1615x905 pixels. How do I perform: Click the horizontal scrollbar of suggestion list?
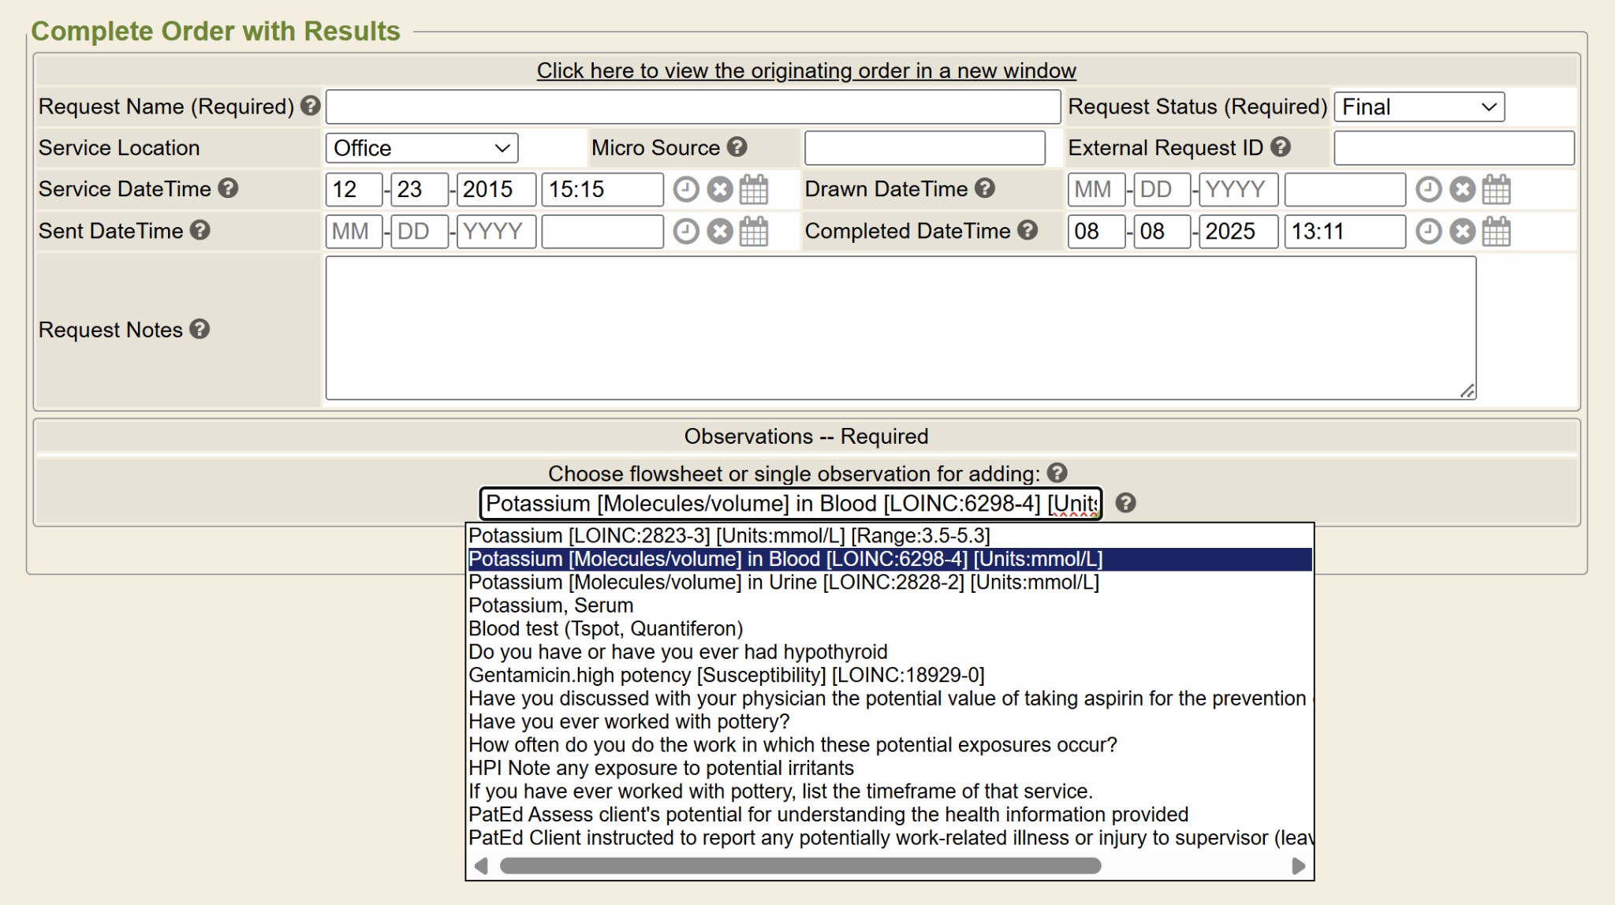click(800, 866)
